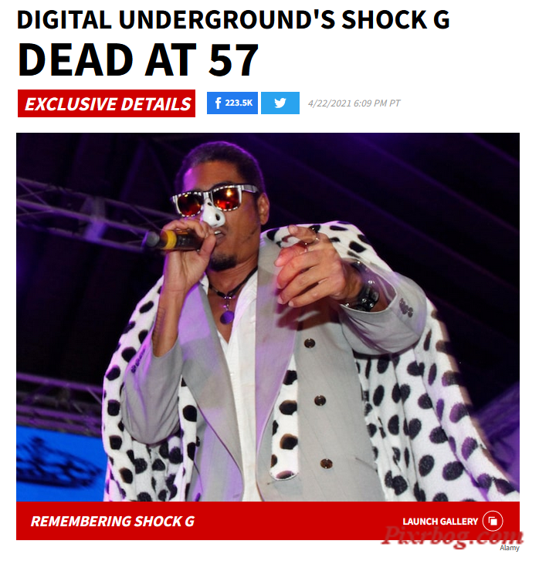Click the white prosthetic nose in photo
The image size is (539, 561).
(212, 215)
